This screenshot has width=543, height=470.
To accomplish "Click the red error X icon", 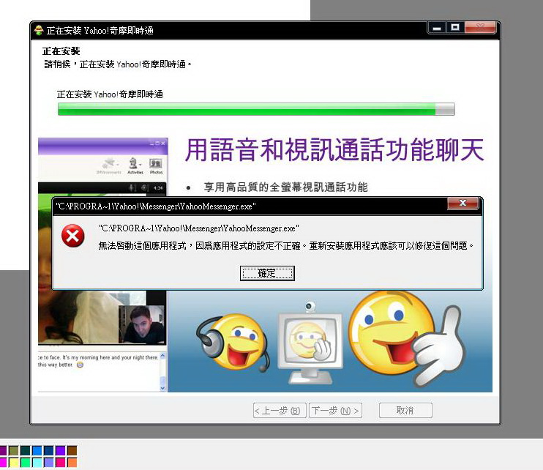I will 72,236.
